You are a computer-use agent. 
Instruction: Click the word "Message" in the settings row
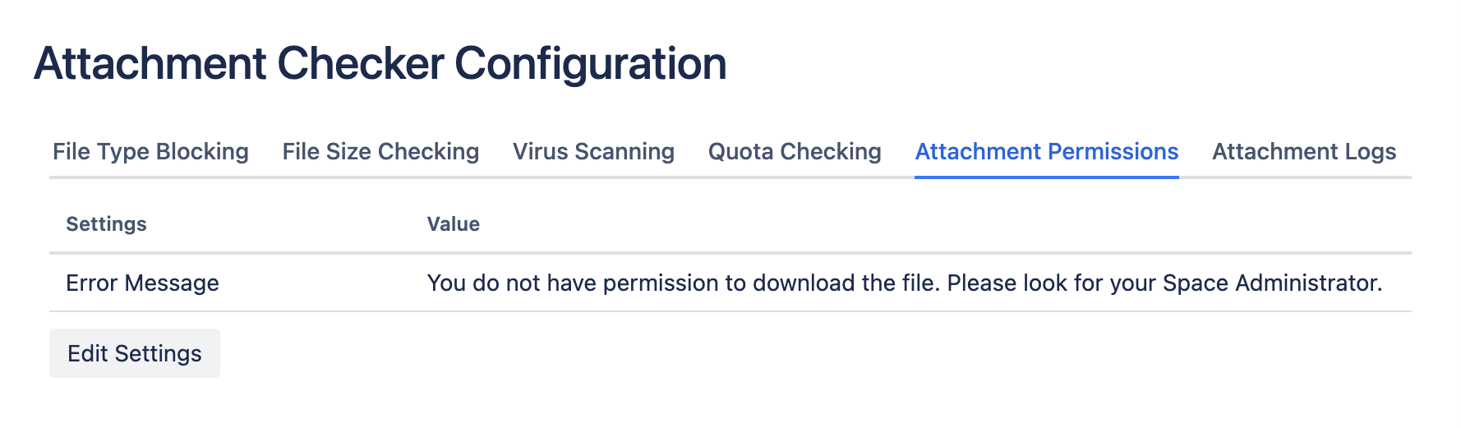point(172,283)
